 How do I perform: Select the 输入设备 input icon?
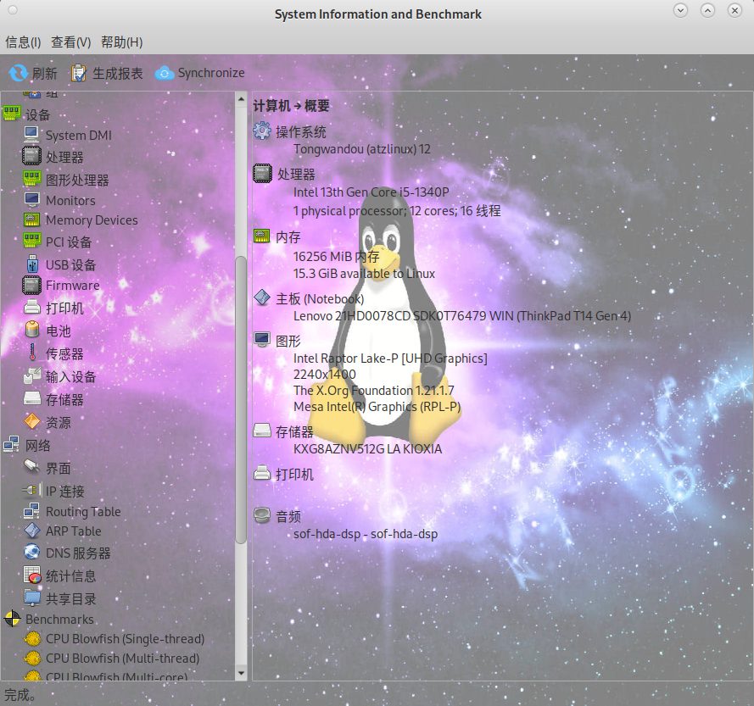pos(31,375)
